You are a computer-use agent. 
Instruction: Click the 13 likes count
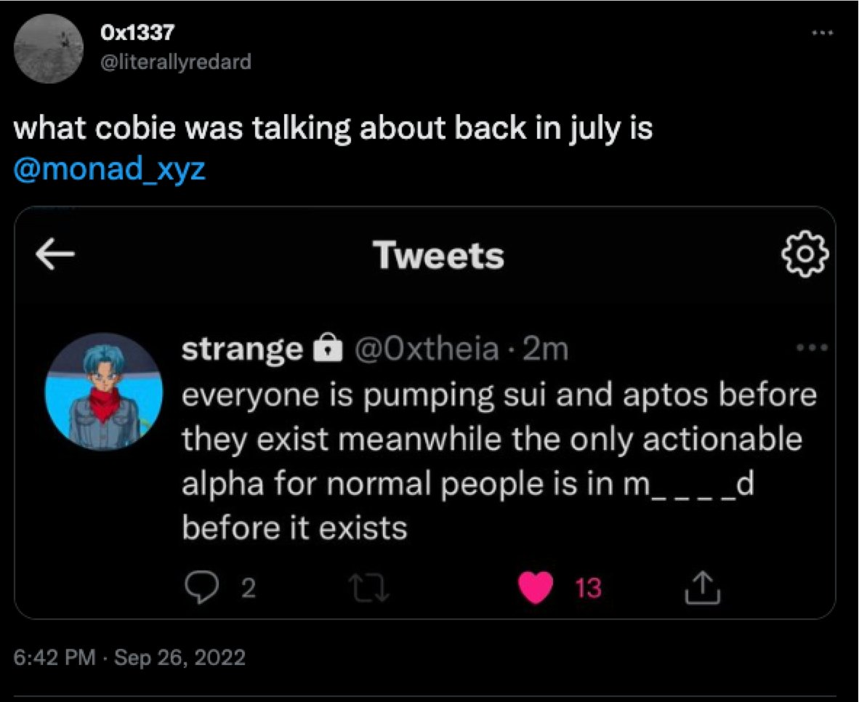coord(589,588)
